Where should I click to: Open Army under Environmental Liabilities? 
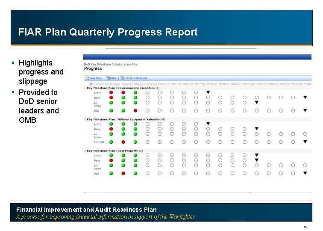point(97,93)
